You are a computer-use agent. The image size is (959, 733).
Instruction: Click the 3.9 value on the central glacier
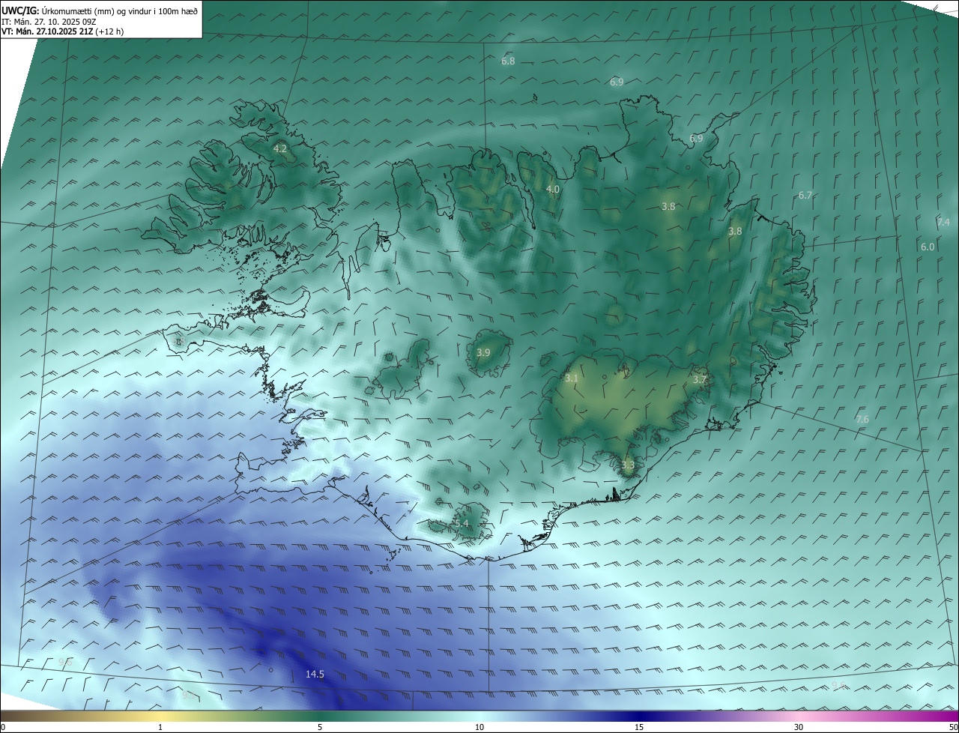483,352
